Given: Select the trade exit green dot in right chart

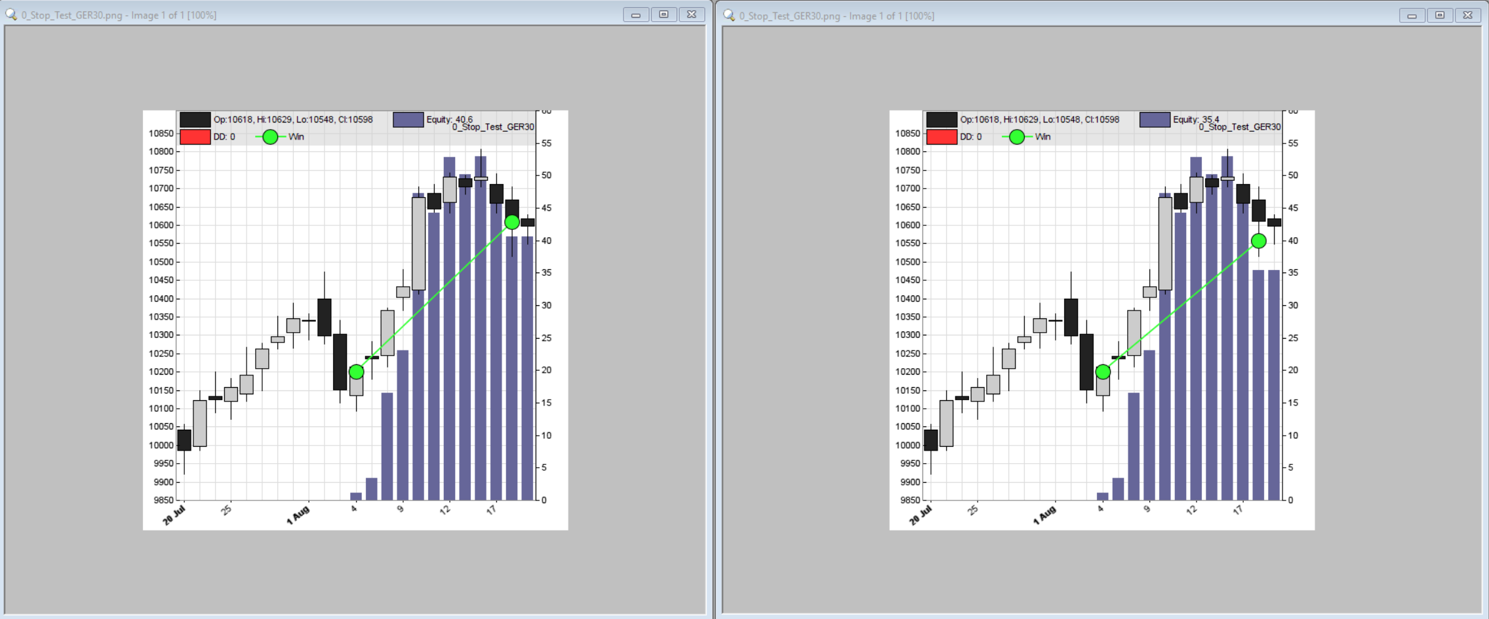Looking at the screenshot, I should click(1258, 241).
